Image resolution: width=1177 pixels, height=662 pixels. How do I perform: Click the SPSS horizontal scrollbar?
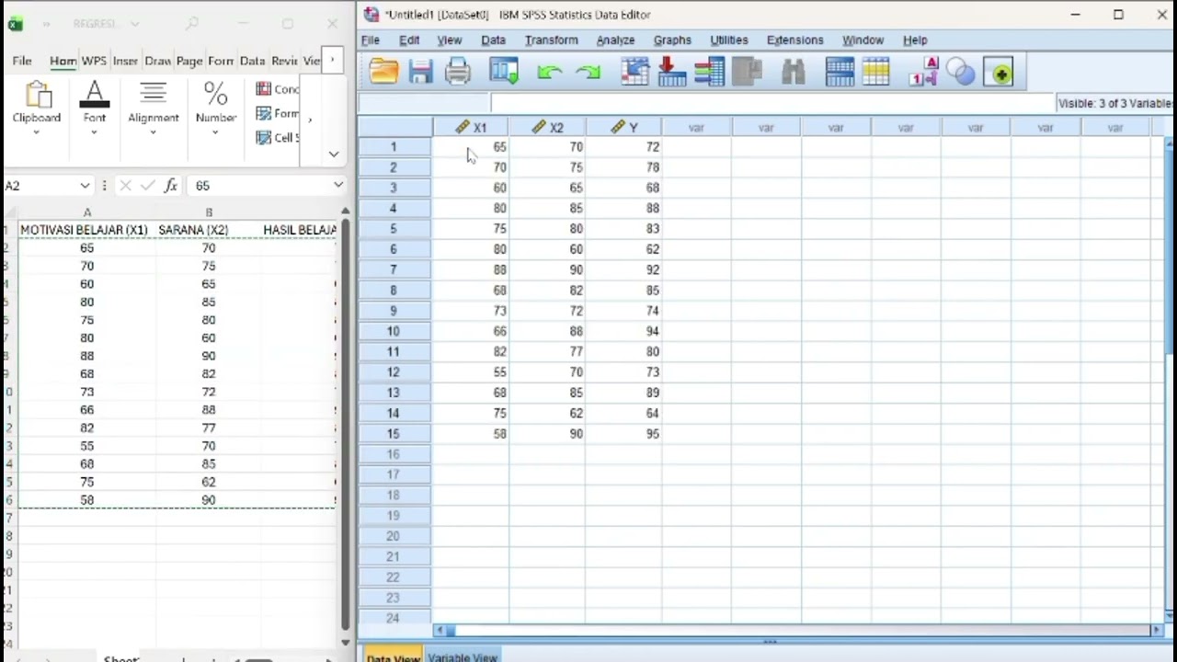pyautogui.click(x=798, y=631)
